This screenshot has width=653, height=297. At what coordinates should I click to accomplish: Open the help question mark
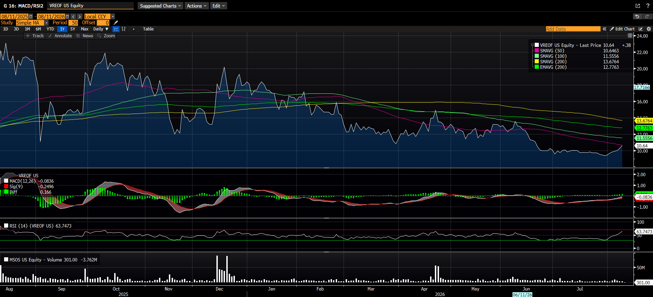click(x=648, y=6)
